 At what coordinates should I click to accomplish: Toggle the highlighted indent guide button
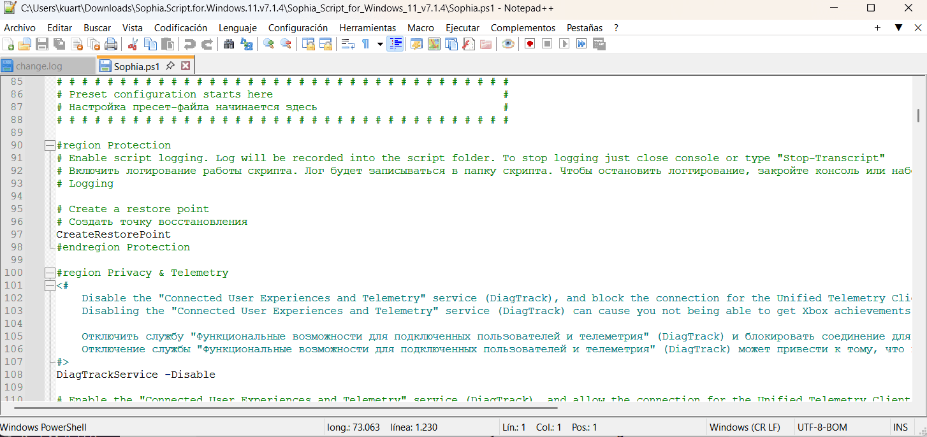click(x=395, y=44)
